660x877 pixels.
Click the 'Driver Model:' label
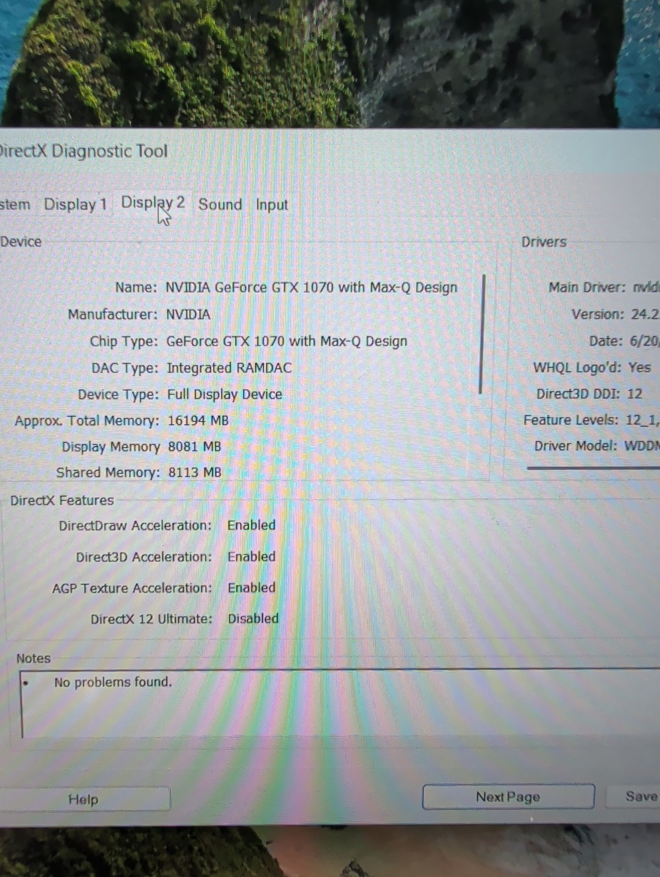coord(576,446)
